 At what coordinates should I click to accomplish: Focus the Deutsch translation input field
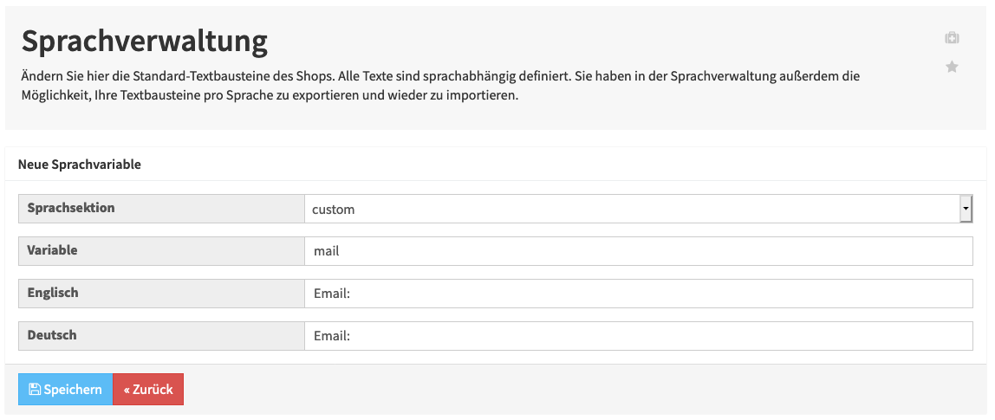(639, 336)
